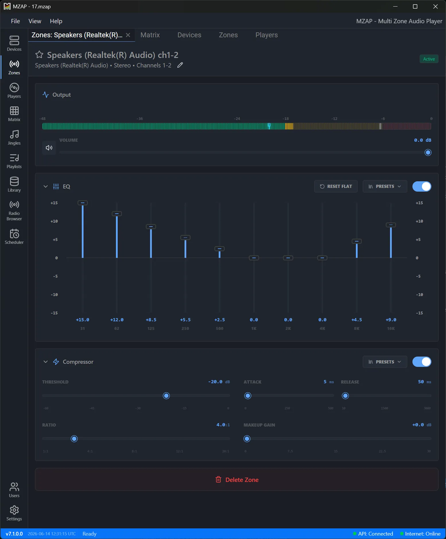Open the Users sidebar section

click(x=14, y=490)
